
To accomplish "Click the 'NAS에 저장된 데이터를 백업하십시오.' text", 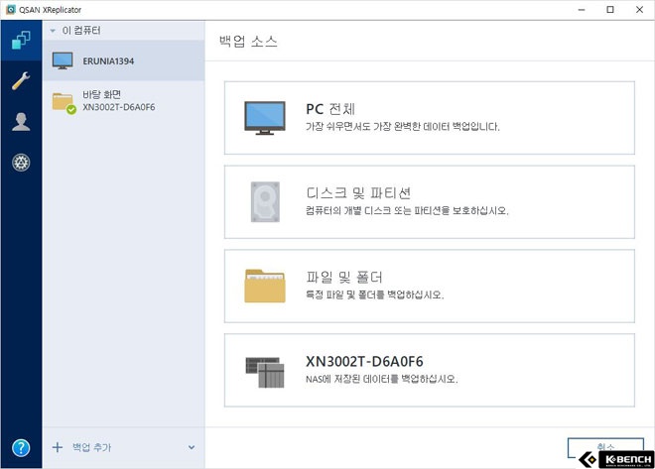I will 381,380.
